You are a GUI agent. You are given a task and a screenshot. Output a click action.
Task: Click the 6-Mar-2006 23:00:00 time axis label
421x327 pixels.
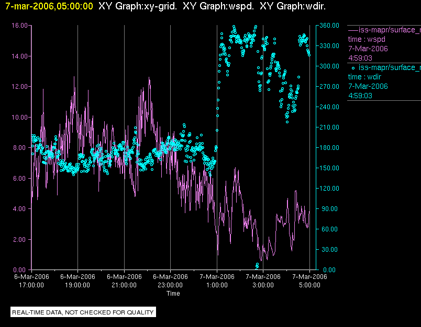click(170, 281)
